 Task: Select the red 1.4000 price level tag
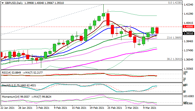187,27
